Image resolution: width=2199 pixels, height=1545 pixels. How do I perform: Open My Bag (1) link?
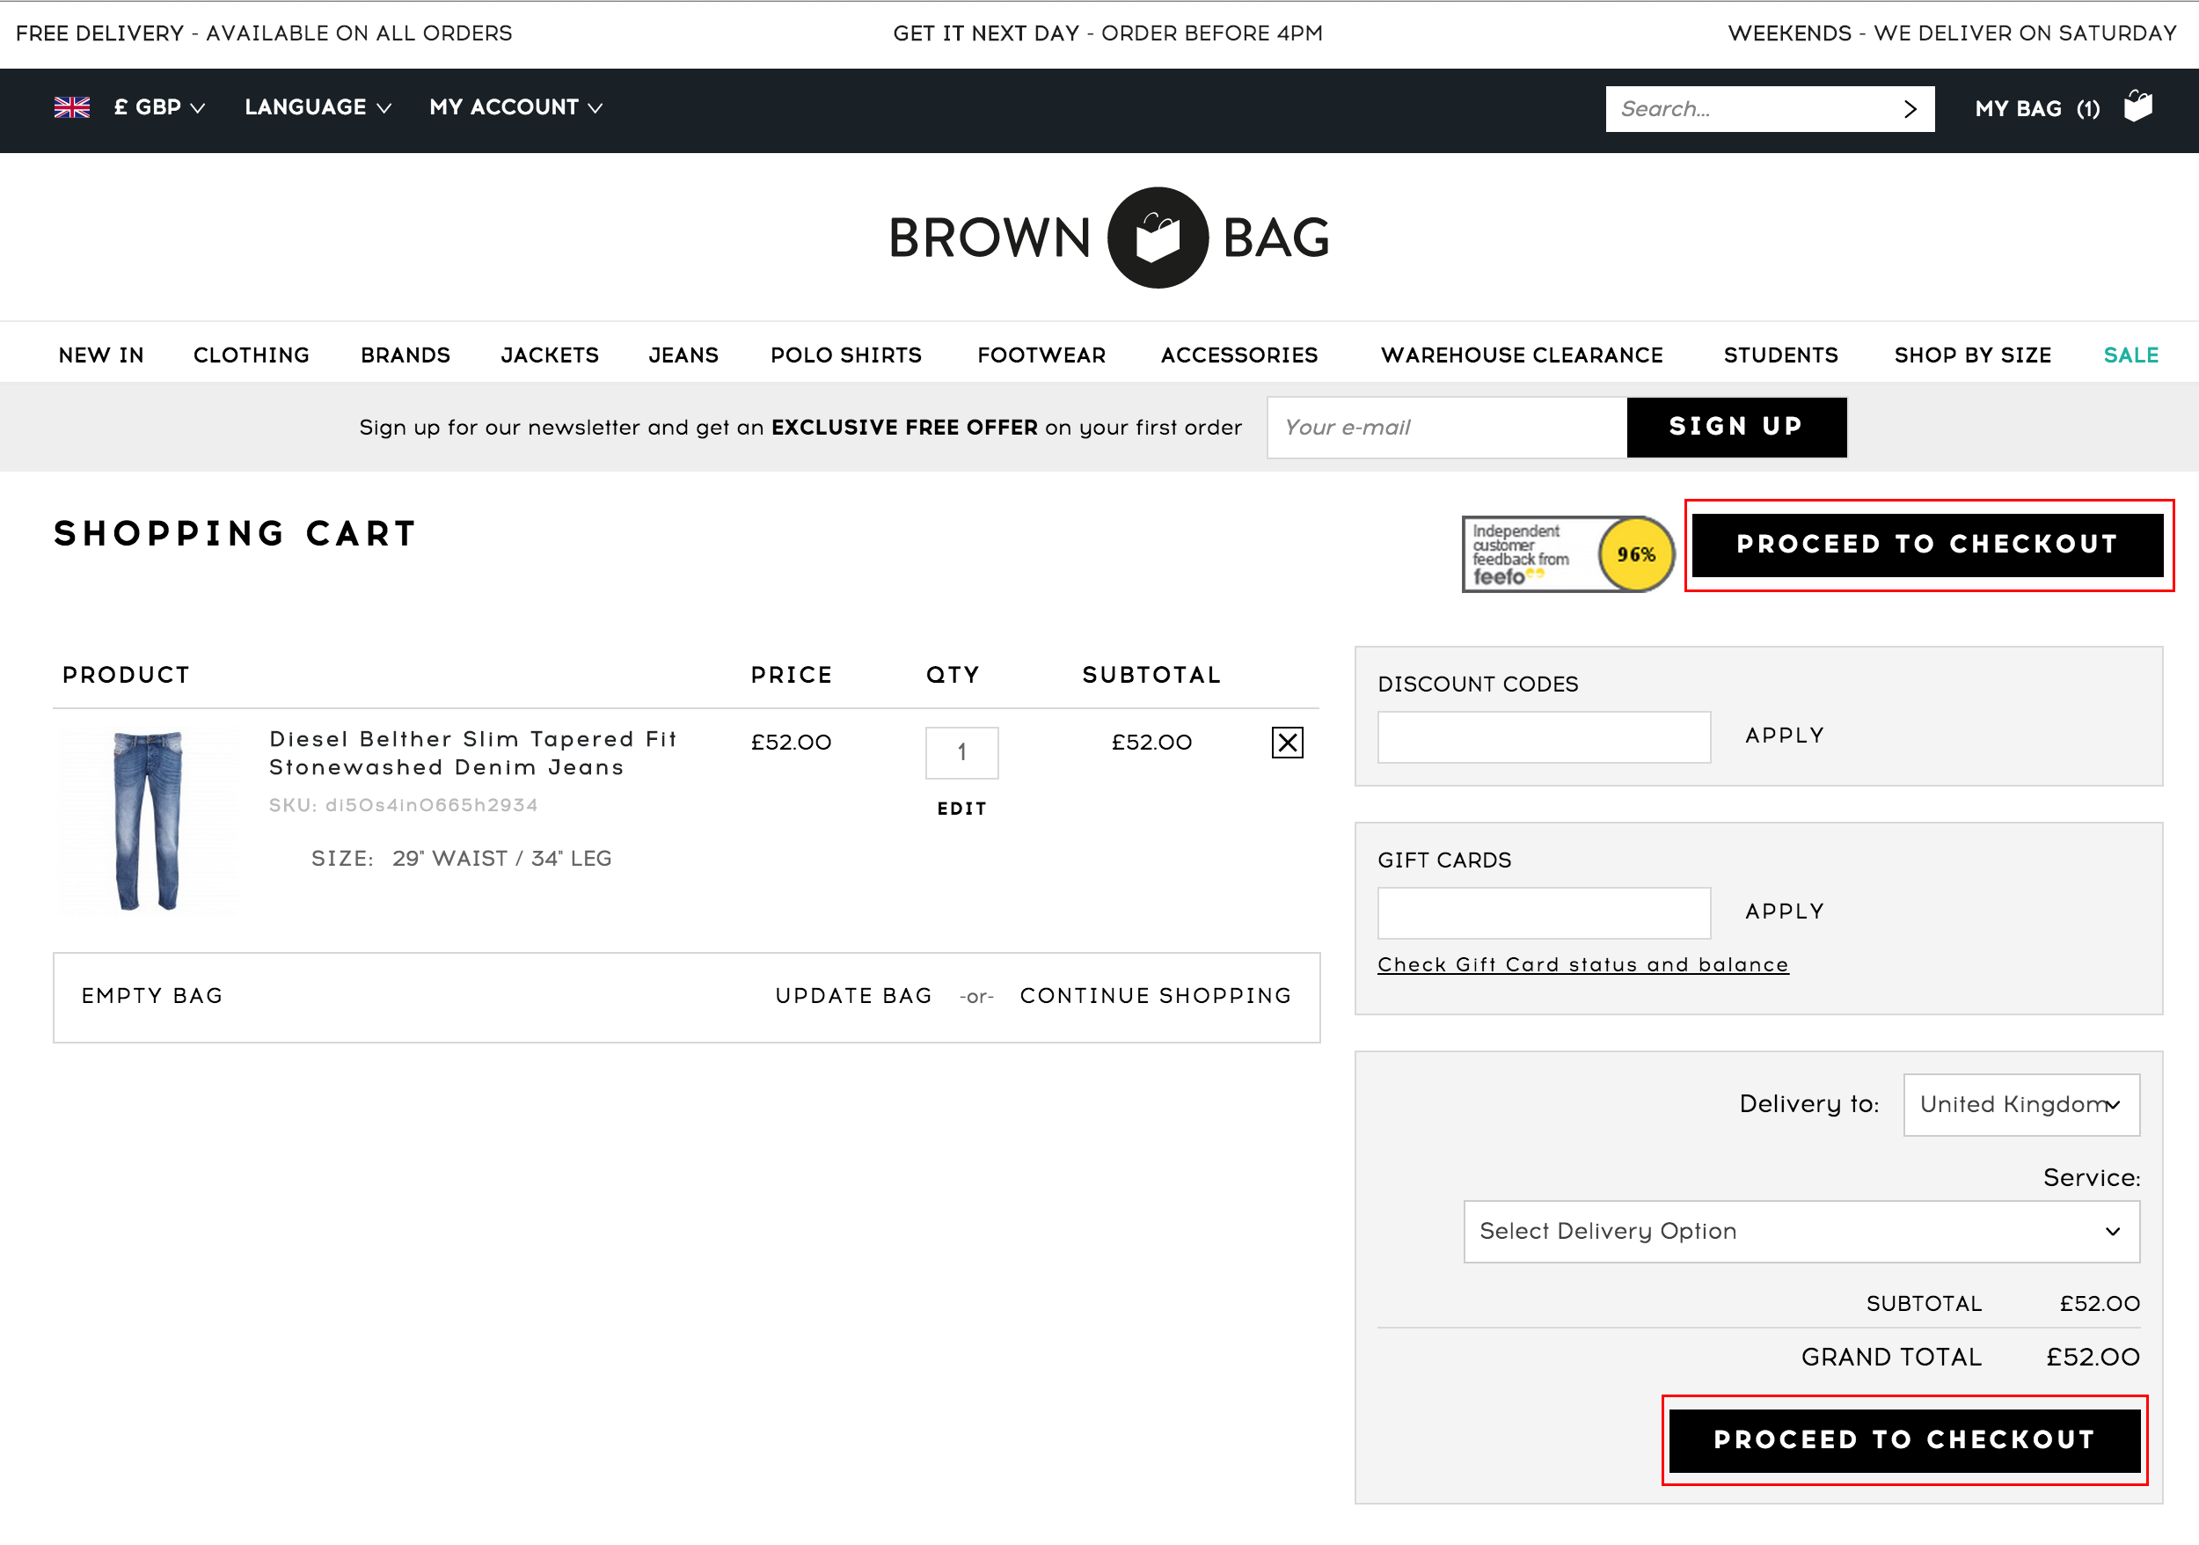click(x=2037, y=109)
